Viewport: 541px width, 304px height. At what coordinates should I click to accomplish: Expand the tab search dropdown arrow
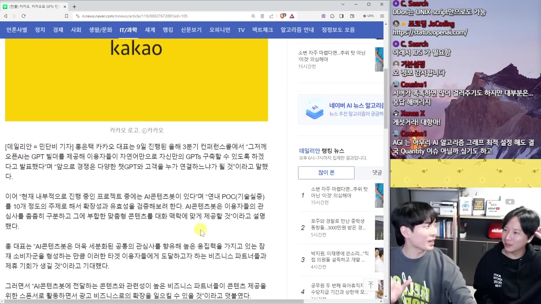coord(343,4)
